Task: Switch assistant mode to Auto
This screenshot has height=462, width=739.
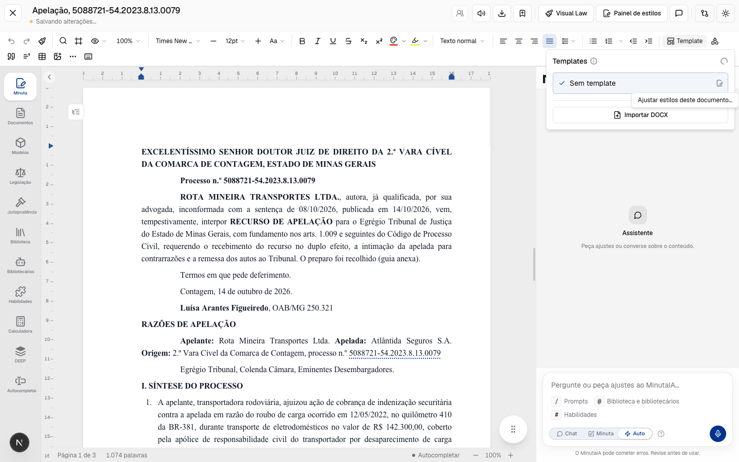Action: 635,434
